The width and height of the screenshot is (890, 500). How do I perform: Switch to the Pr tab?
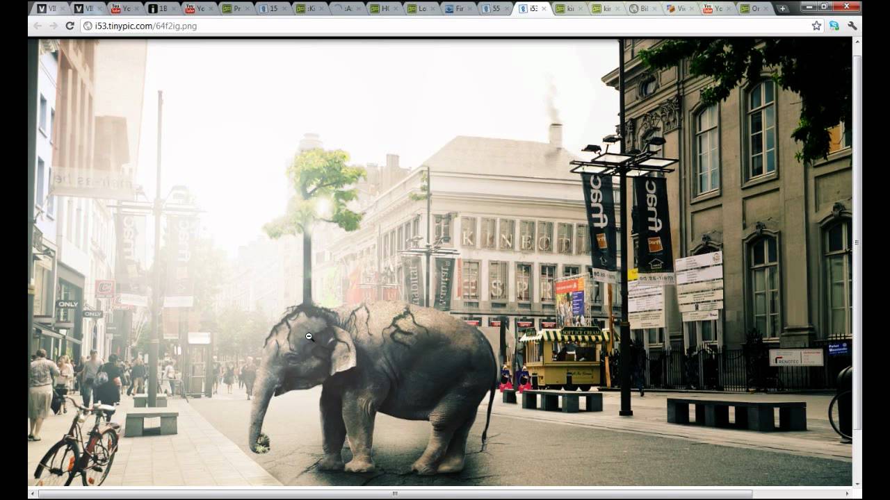click(x=235, y=8)
